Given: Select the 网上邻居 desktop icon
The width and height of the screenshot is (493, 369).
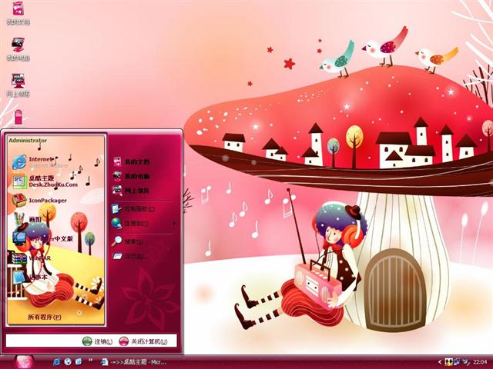Looking at the screenshot, I should pyautogui.click(x=18, y=85).
